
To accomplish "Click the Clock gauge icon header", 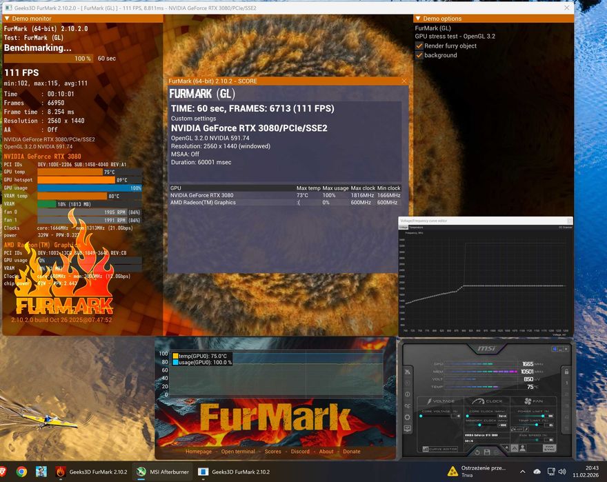I will pos(478,401).
